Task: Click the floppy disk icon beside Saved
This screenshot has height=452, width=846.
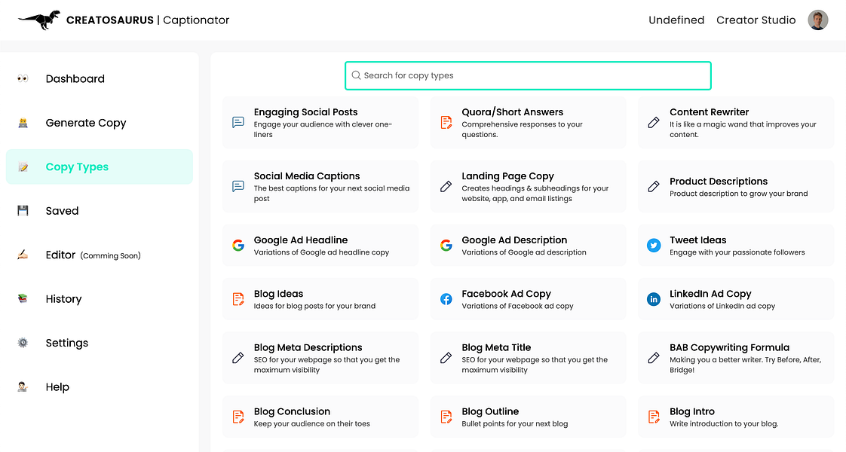Action: (x=23, y=211)
